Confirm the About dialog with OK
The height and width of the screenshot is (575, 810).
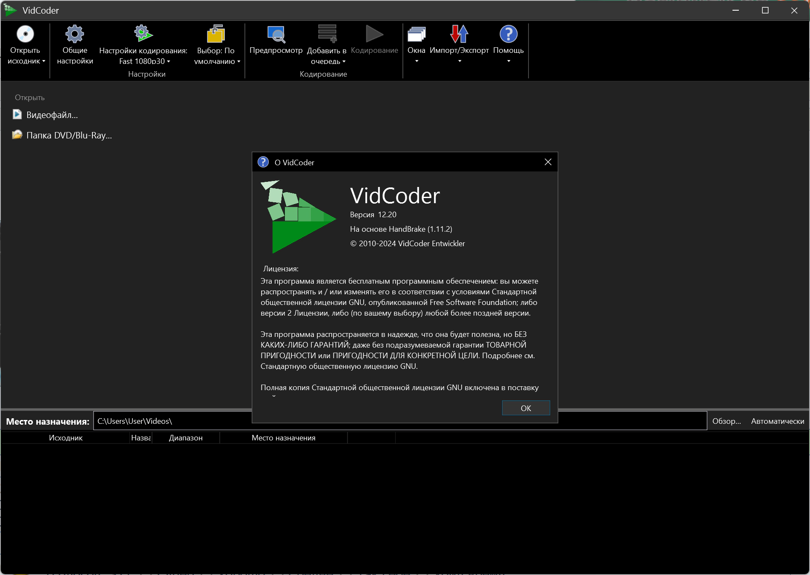pos(526,408)
